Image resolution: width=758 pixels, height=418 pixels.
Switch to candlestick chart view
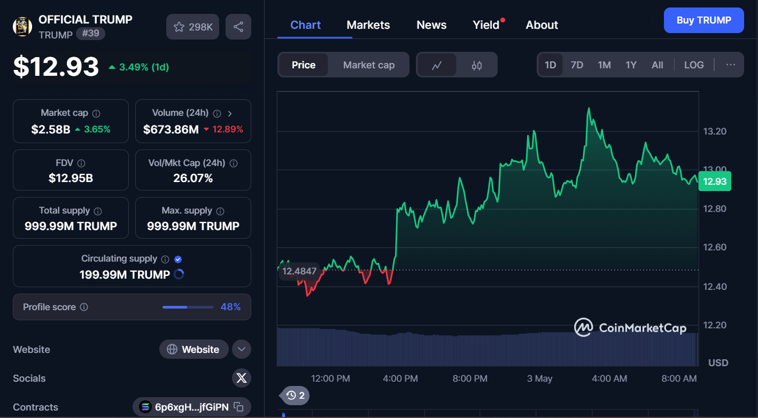[477, 65]
